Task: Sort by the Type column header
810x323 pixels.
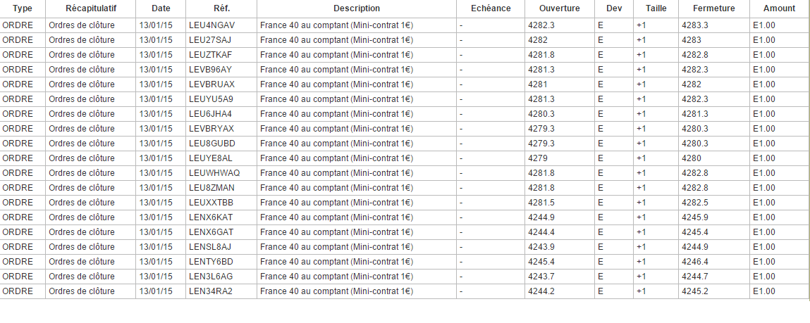Action: 23,8
